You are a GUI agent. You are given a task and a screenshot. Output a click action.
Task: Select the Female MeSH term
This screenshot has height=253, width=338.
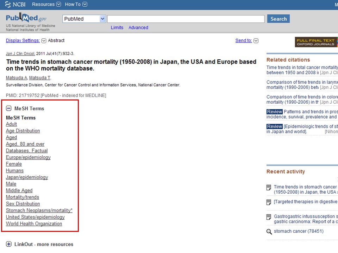[x=14, y=164]
